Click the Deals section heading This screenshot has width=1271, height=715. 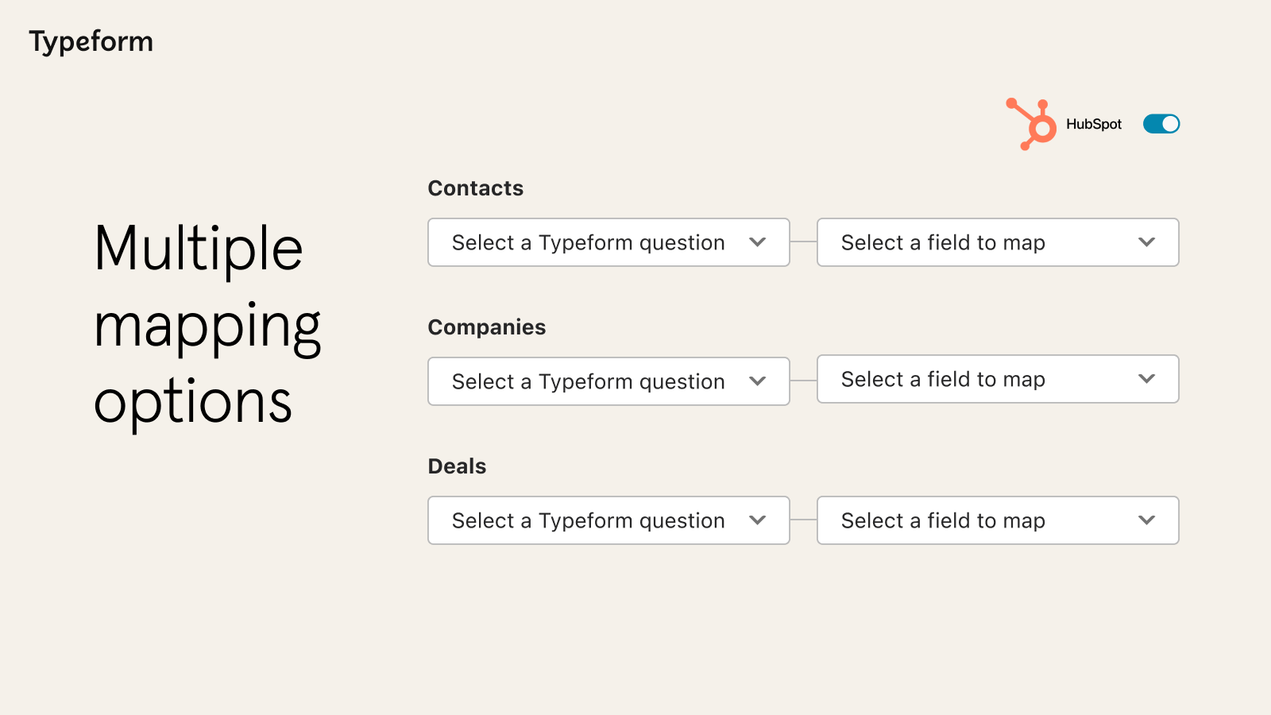click(458, 466)
